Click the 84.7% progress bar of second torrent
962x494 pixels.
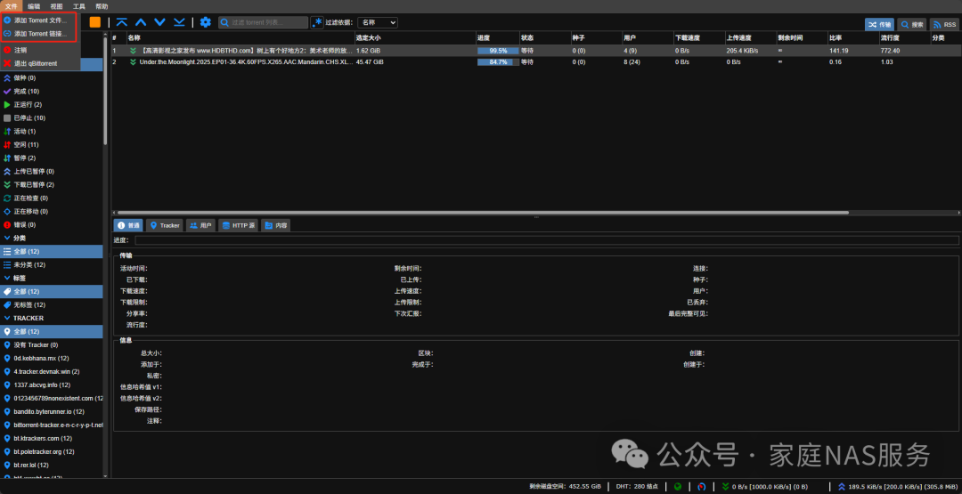click(x=498, y=62)
